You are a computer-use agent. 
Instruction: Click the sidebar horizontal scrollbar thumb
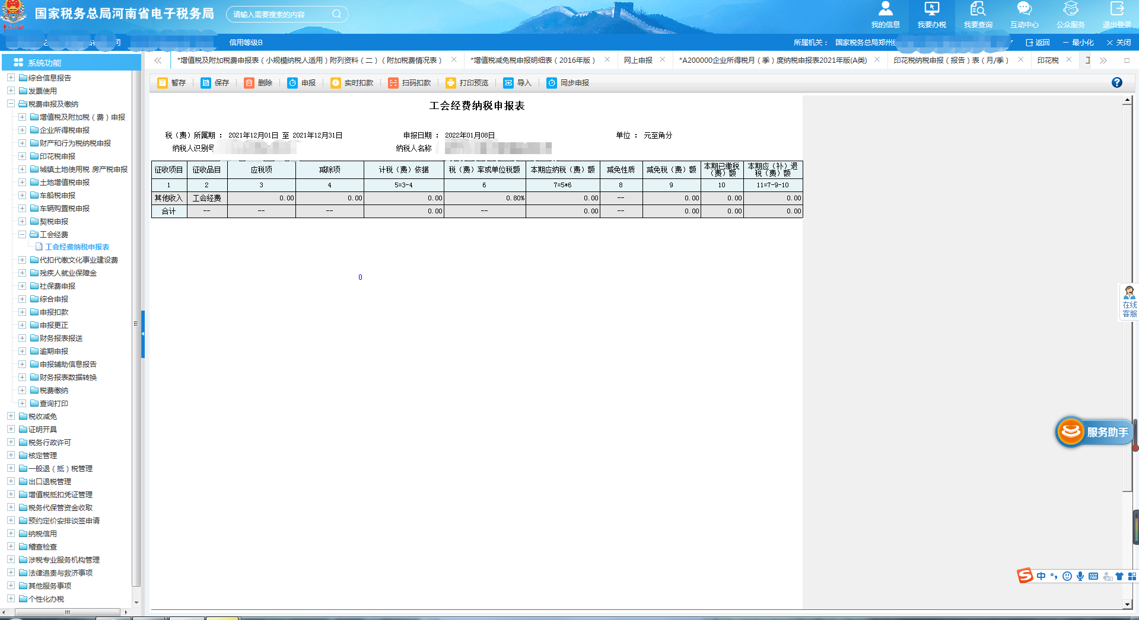pyautogui.click(x=66, y=612)
